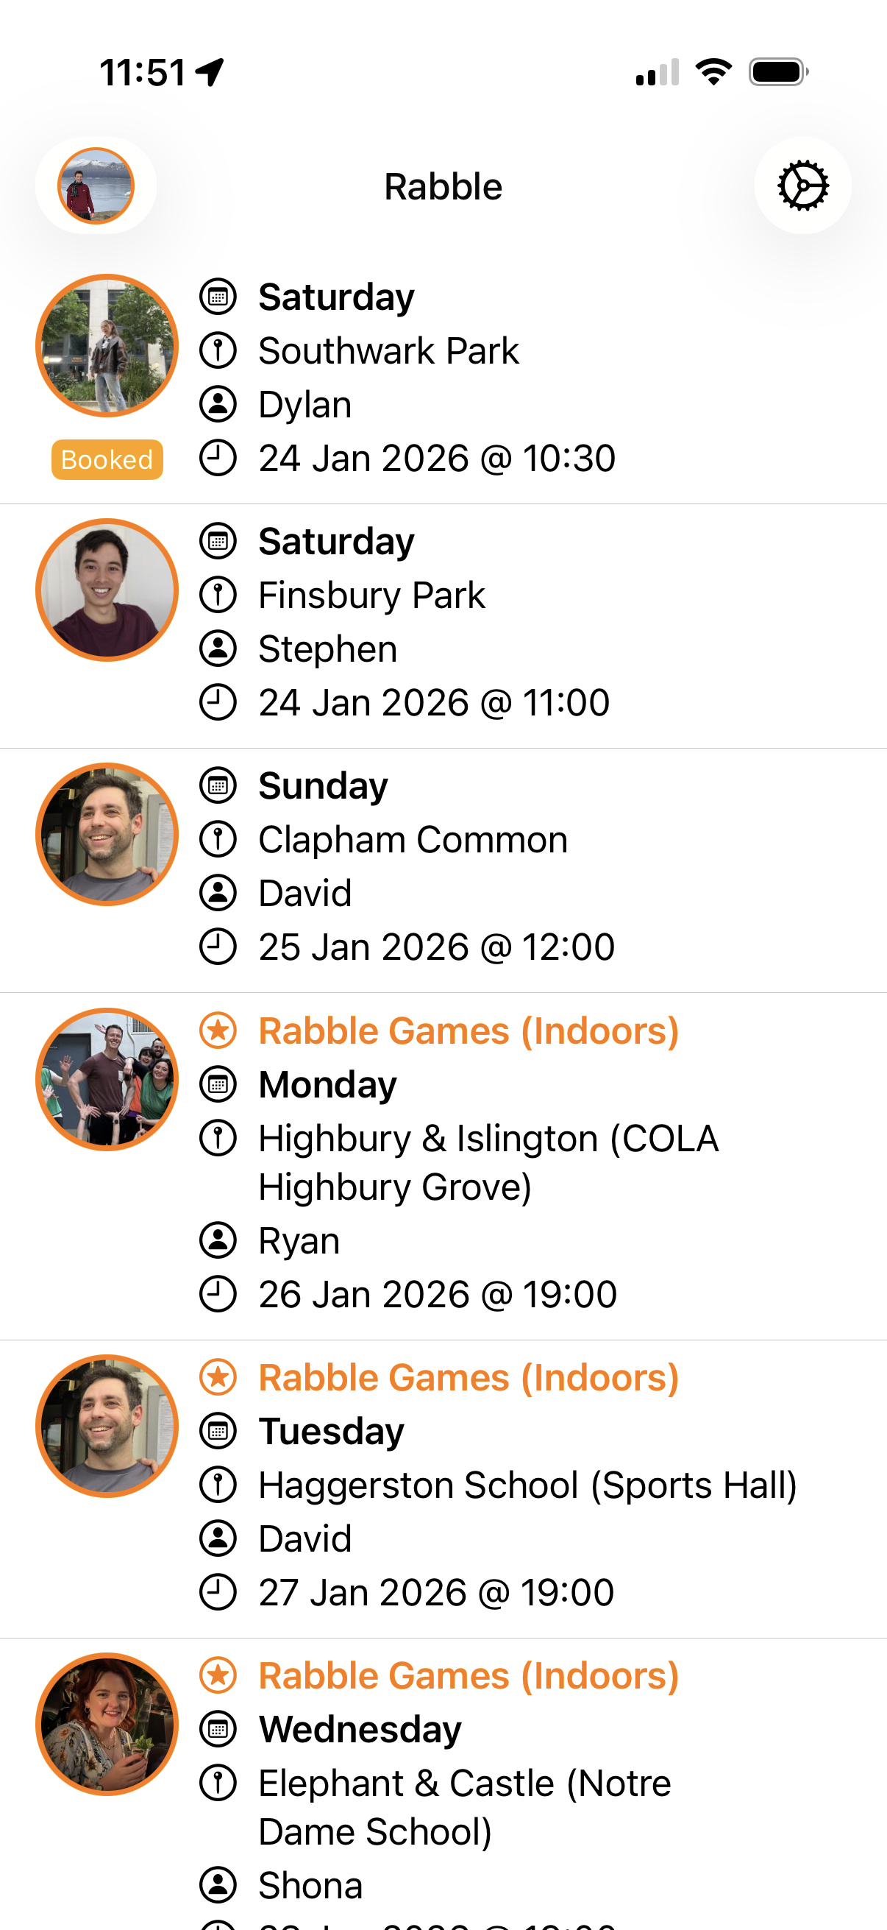The width and height of the screenshot is (887, 1930).
Task: Tap the profile avatar in the header
Action: (x=96, y=185)
